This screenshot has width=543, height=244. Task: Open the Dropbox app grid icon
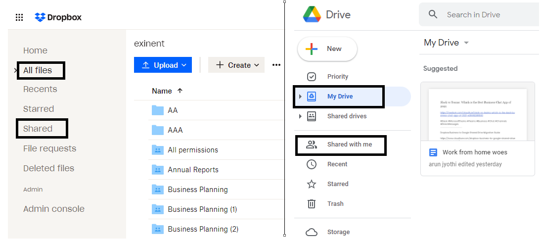pos(19,17)
